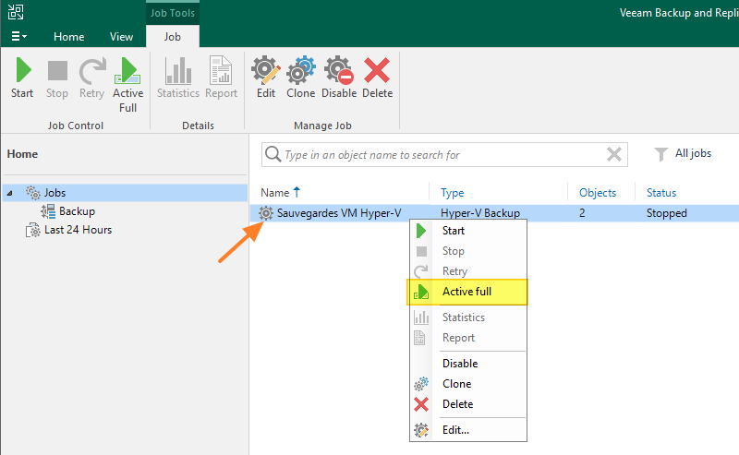Viewport: 739px width, 455px height.
Task: Click the Hyper-V Backup type cell
Action: 479,213
